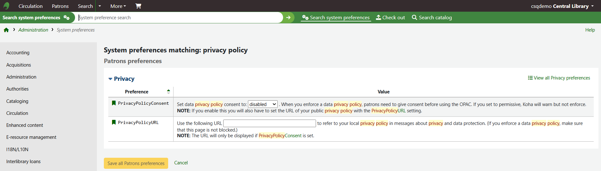Click the Koha leaf logo icon
The width and height of the screenshot is (601, 171).
coord(6,6)
